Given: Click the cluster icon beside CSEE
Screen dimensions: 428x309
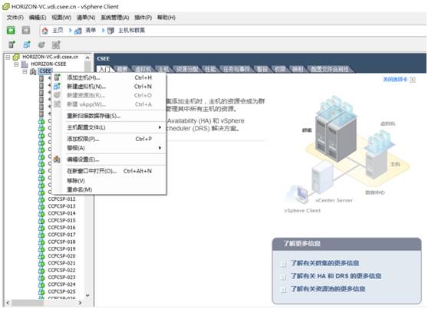Looking at the screenshot, I should (33, 71).
